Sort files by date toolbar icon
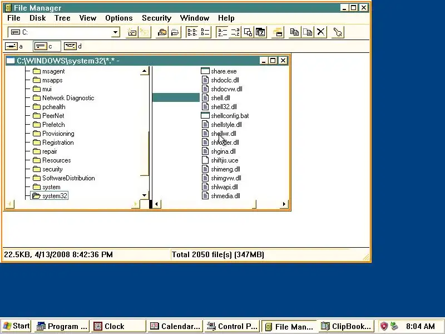This screenshot has width=445, height=334. (x=260, y=32)
